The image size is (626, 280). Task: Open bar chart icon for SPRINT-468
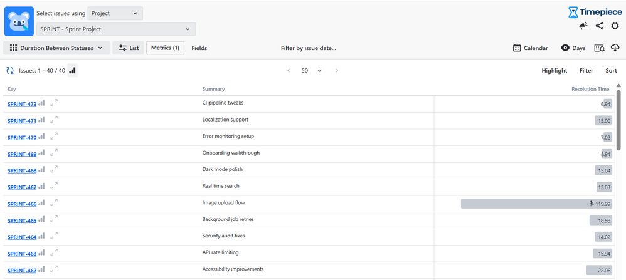pyautogui.click(x=41, y=170)
